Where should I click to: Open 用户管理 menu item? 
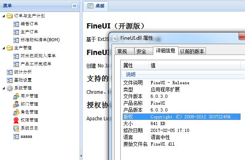click(29, 96)
